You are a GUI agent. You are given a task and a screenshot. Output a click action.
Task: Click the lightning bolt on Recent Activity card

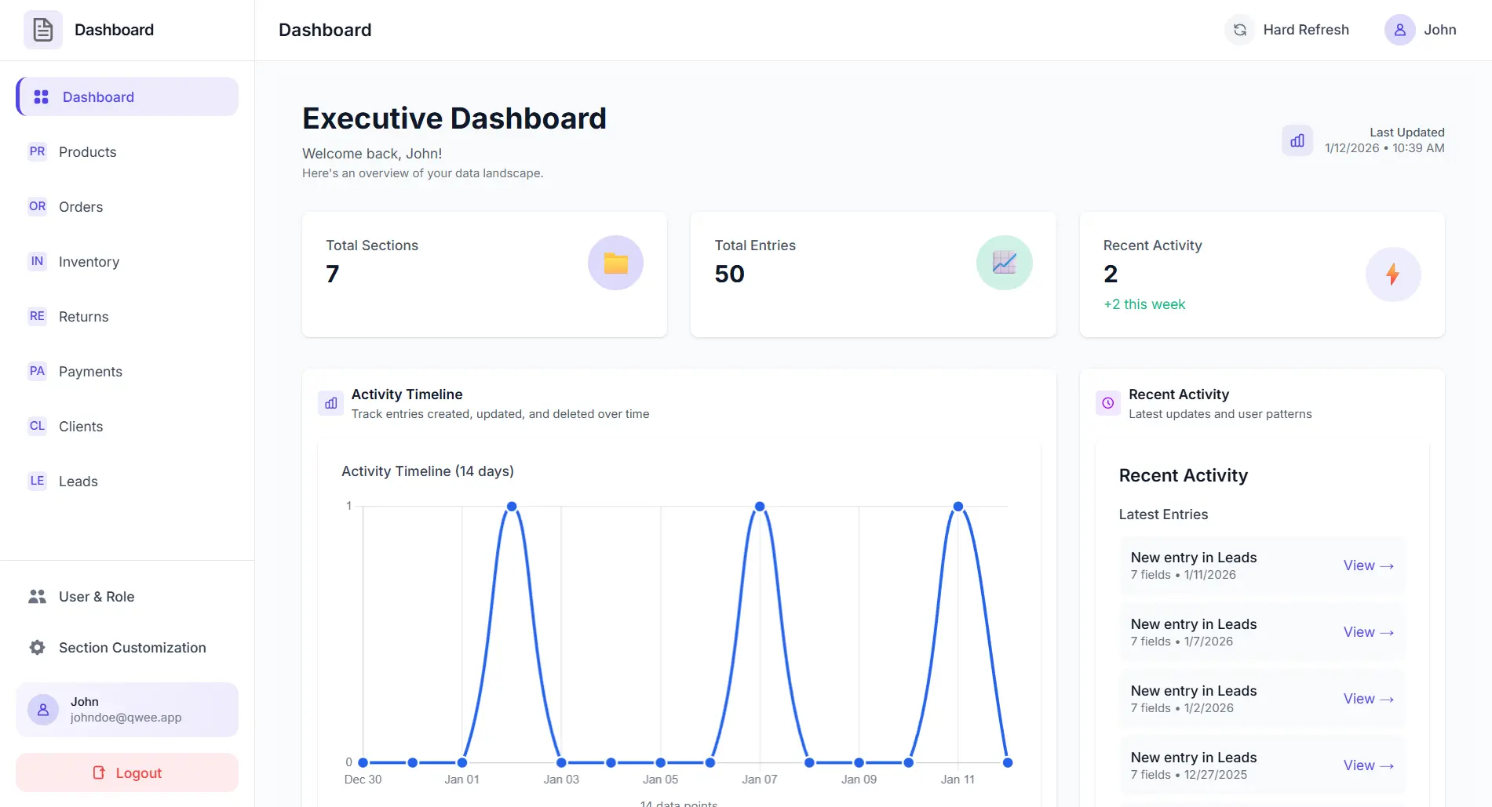coord(1393,274)
